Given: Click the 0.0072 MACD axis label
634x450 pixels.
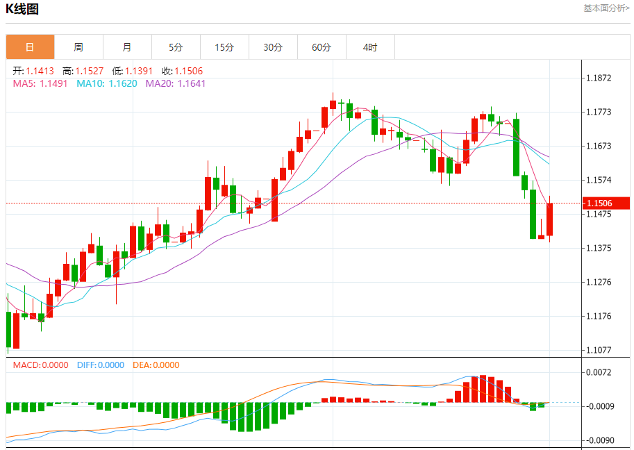Looking at the screenshot, I should 599,372.
